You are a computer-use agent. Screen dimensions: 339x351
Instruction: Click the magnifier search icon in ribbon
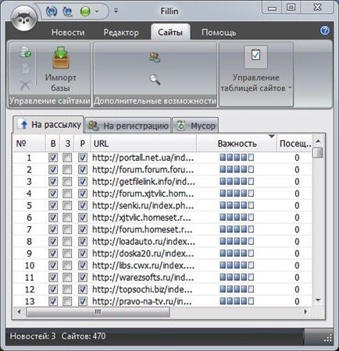tap(155, 80)
